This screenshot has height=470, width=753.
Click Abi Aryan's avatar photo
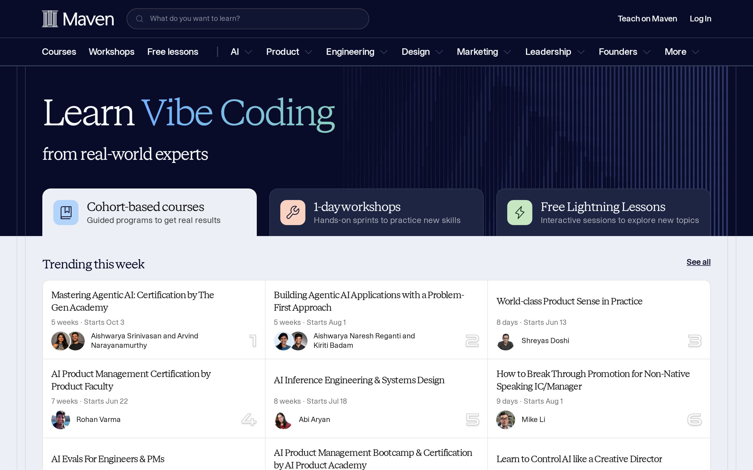(283, 420)
